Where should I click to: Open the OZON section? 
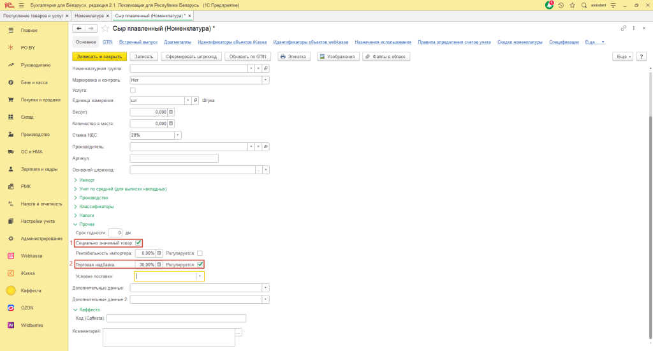pyautogui.click(x=27, y=308)
